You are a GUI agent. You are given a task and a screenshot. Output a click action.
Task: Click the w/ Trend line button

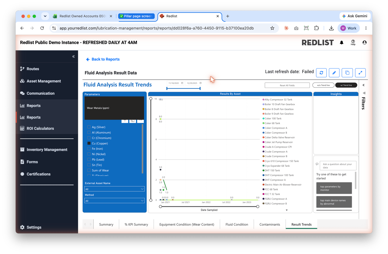click(x=346, y=85)
